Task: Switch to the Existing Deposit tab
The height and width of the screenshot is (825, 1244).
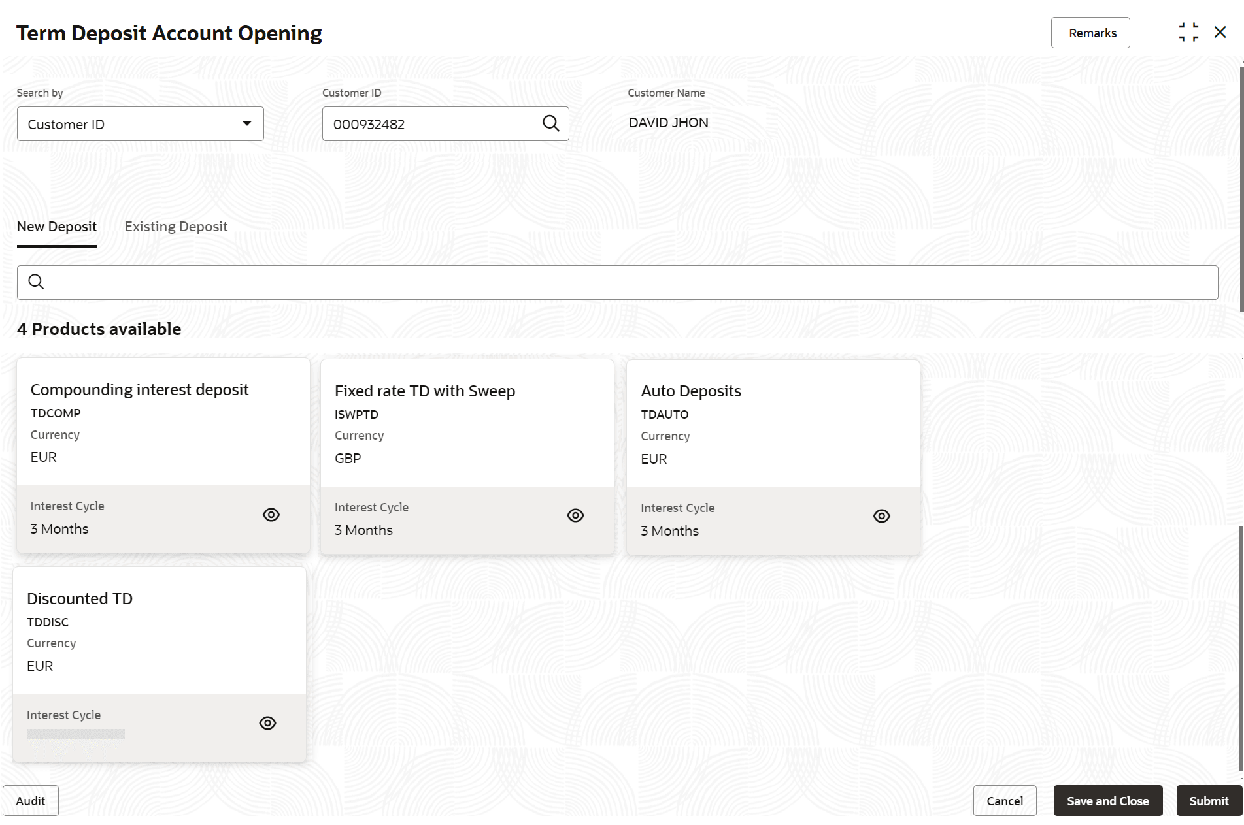Action: click(176, 227)
